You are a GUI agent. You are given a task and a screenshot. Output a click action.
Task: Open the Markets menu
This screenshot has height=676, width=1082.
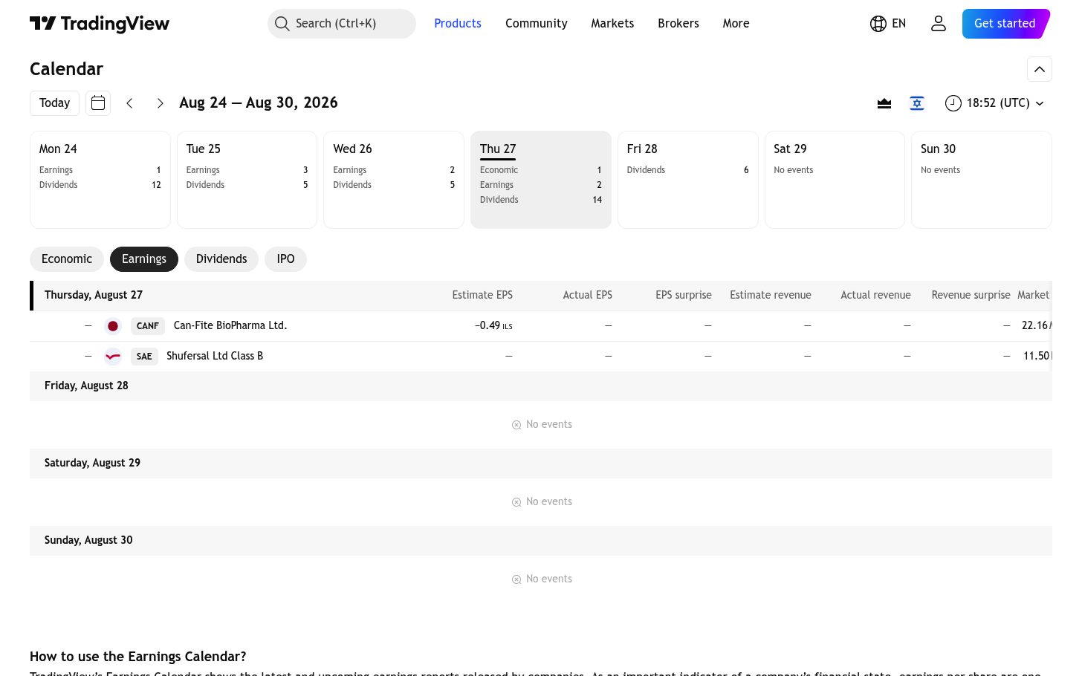pos(612,24)
